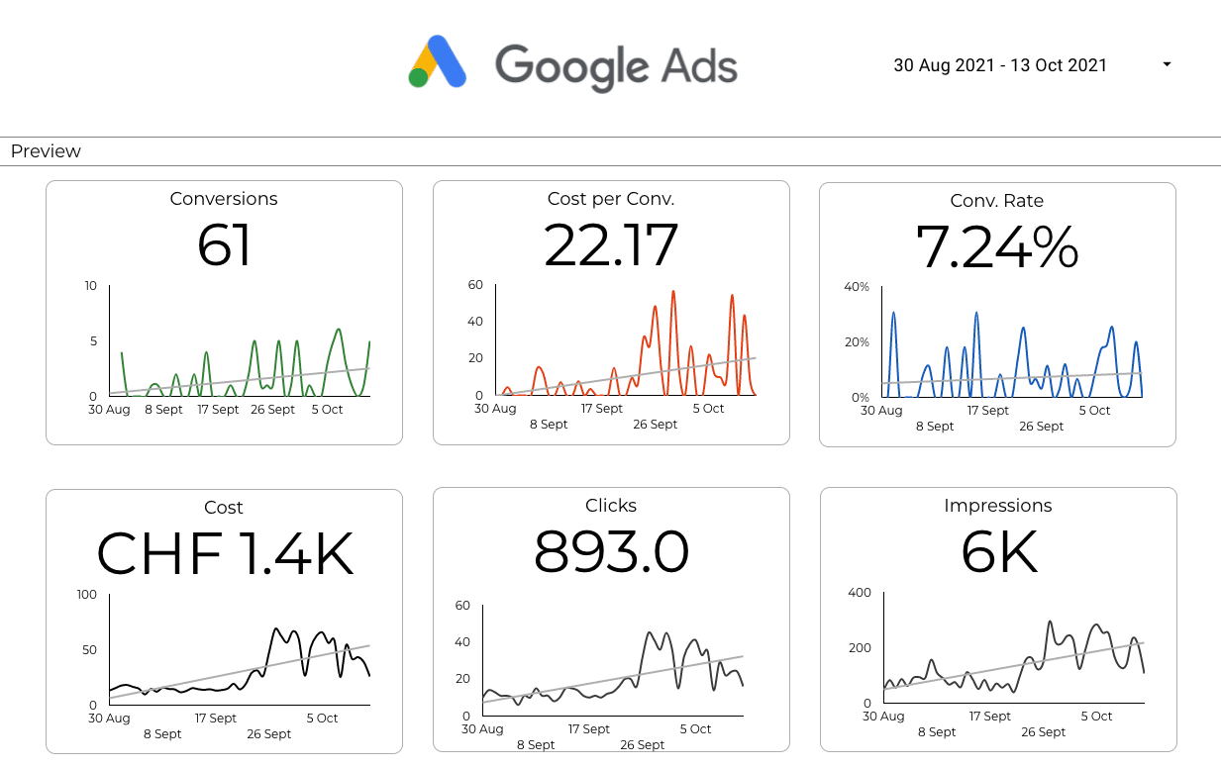The width and height of the screenshot is (1221, 768).
Task: Click the Impressions trend line chart
Action: (1014, 648)
